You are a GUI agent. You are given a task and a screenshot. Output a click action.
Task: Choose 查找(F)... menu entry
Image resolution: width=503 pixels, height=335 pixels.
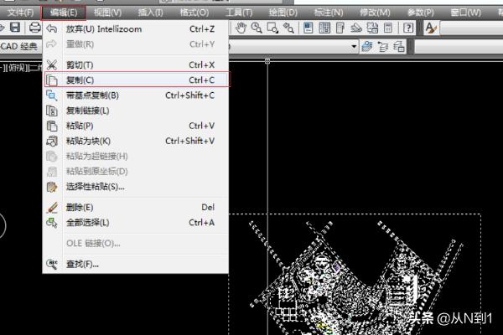click(136, 264)
